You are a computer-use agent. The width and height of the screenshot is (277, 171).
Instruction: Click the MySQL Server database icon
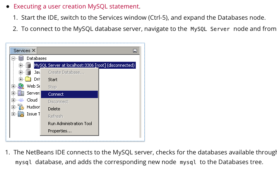point(28,65)
